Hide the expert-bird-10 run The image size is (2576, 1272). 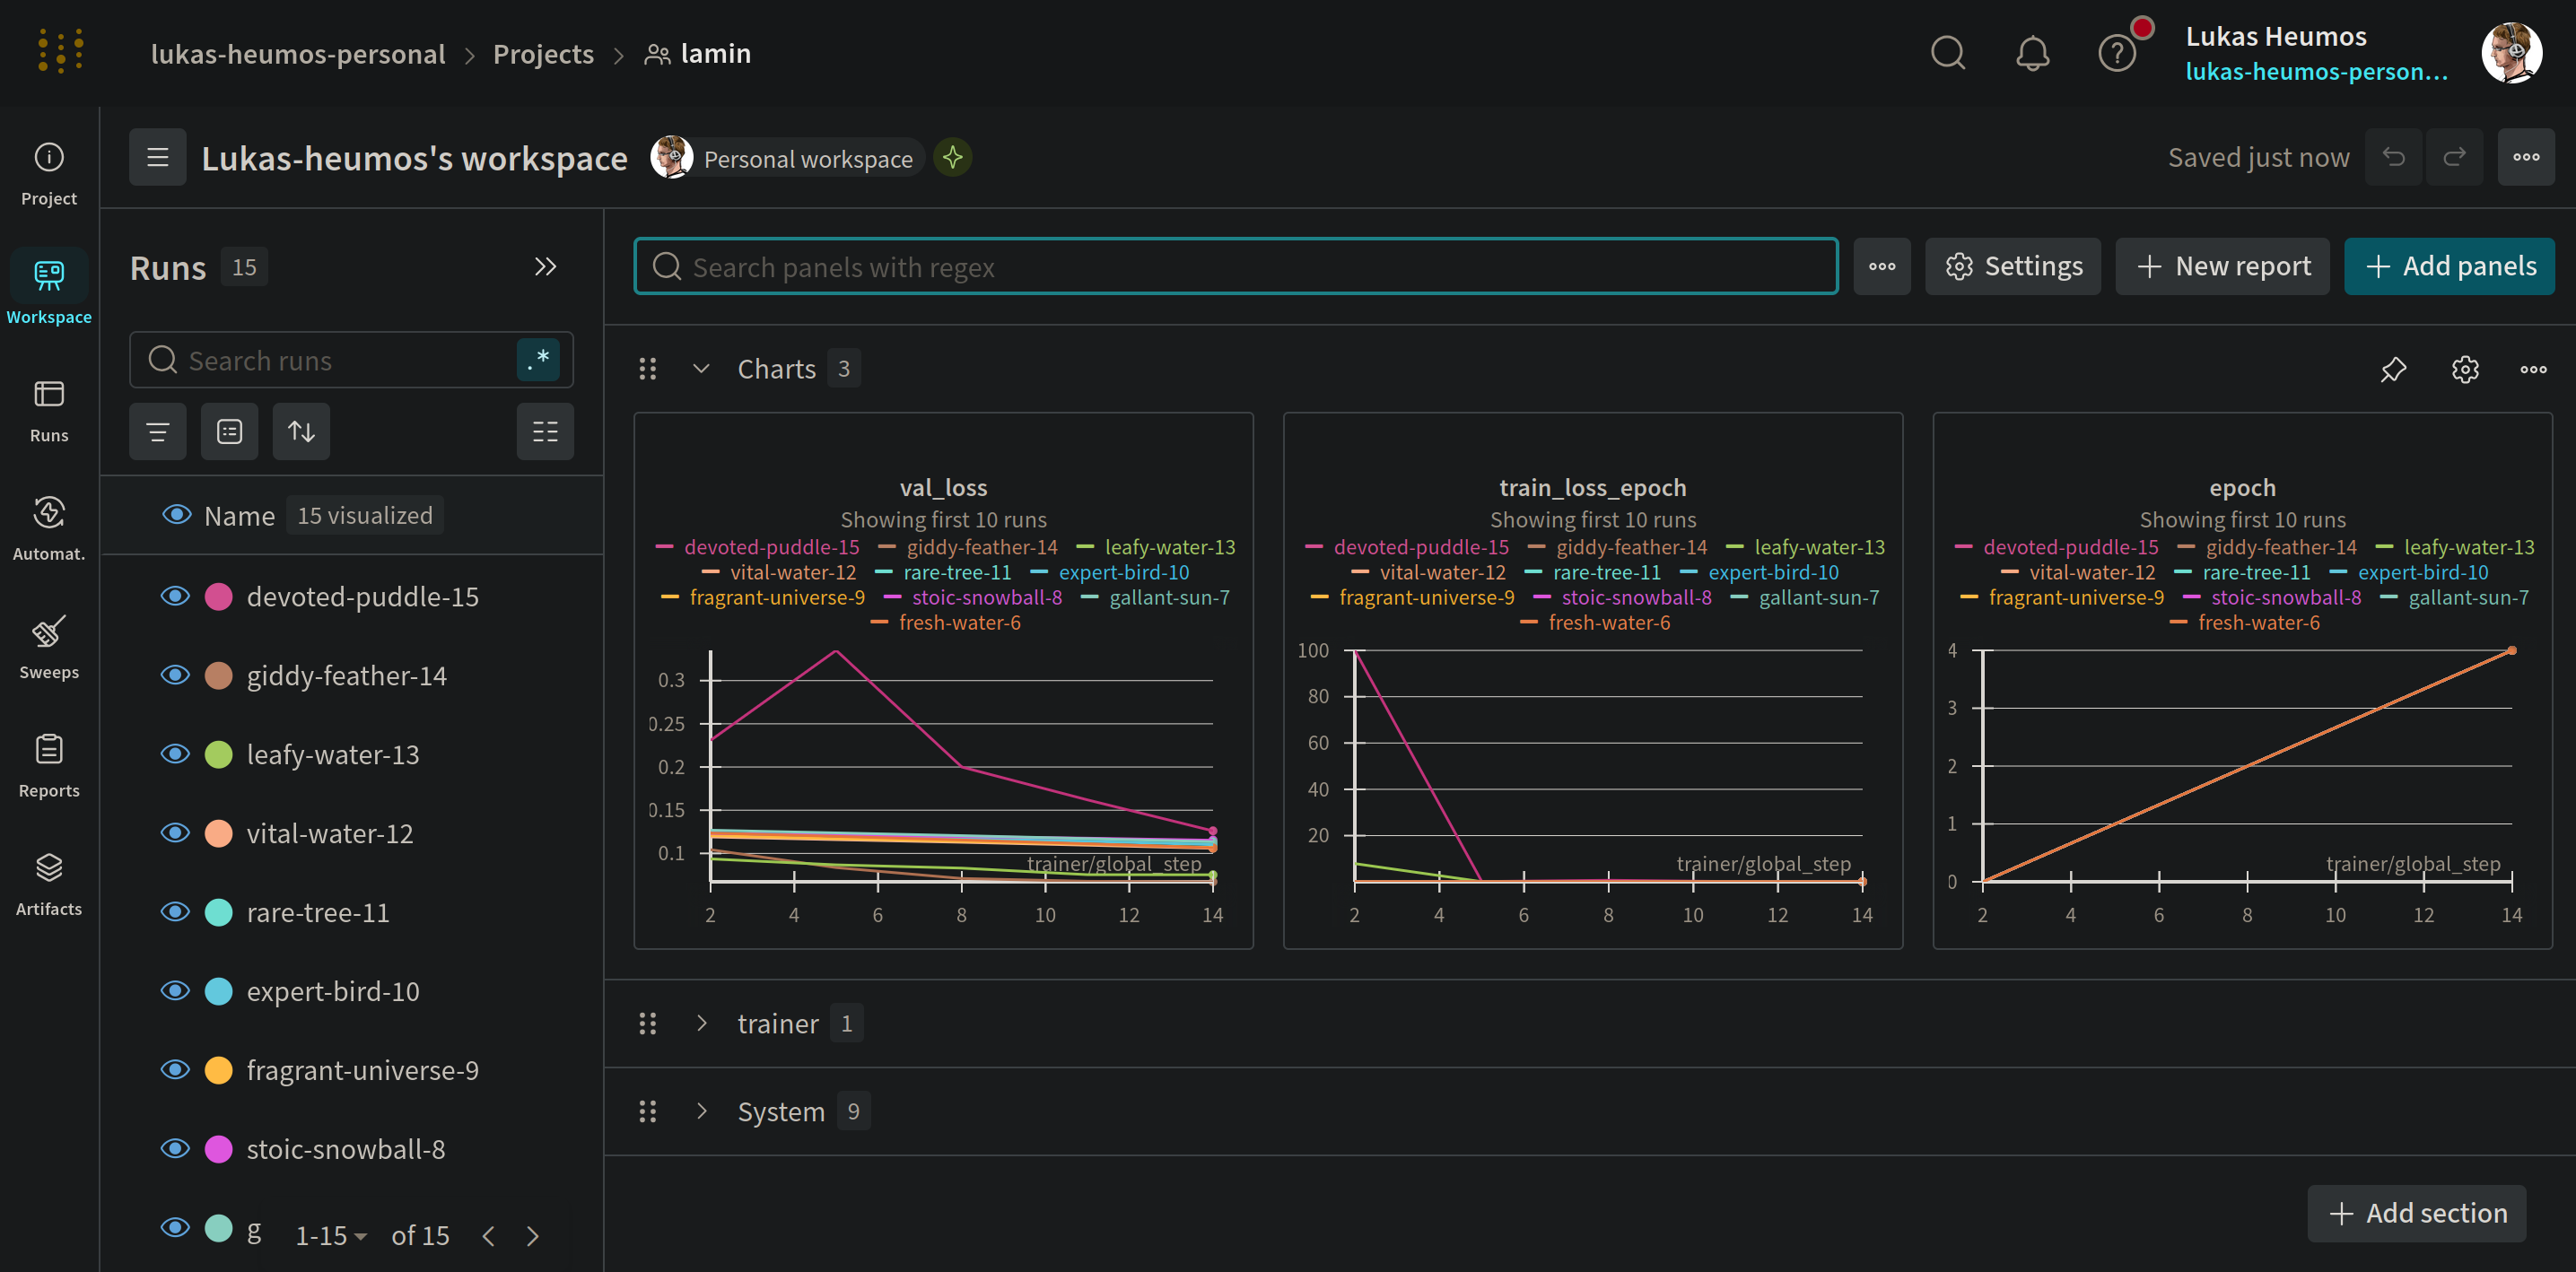point(175,991)
